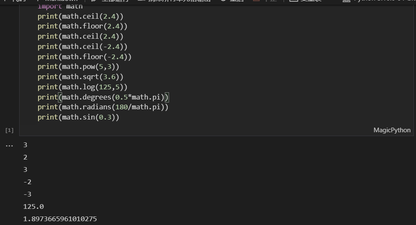The width and height of the screenshot is (416, 225).
Task: Click Clear All Outputs in the toolbar
Action: tap(175, 1)
